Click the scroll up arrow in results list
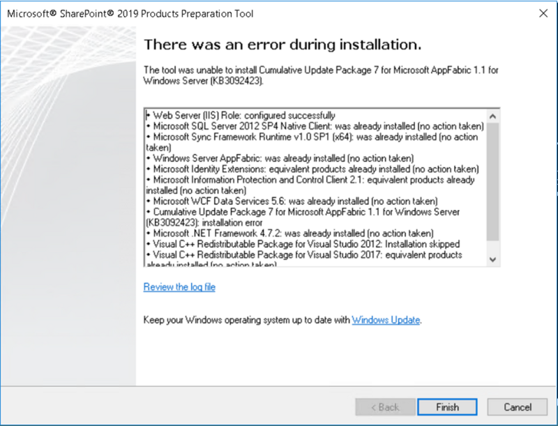 pyautogui.click(x=493, y=116)
